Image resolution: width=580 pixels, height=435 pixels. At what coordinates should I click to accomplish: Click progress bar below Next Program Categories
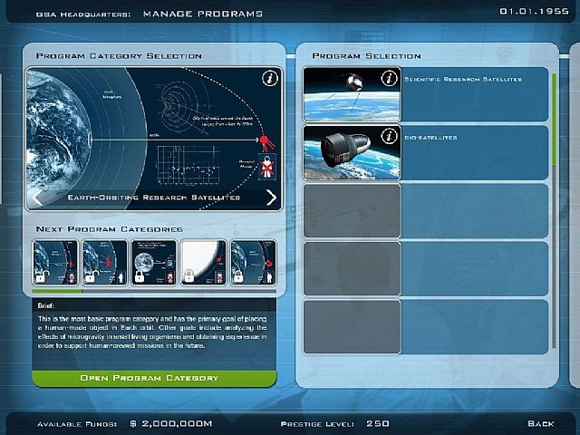pyautogui.click(x=56, y=292)
